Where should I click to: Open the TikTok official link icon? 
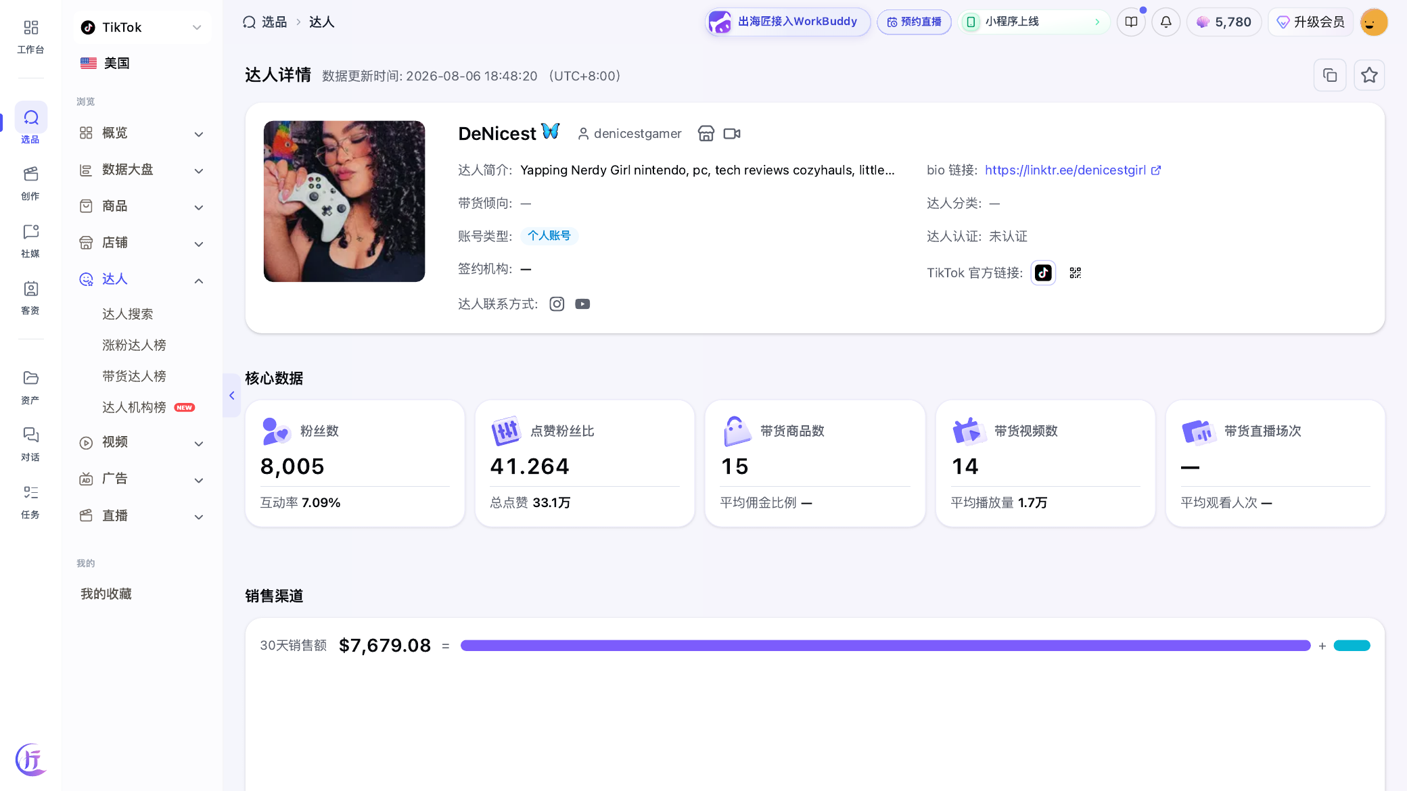tap(1043, 273)
